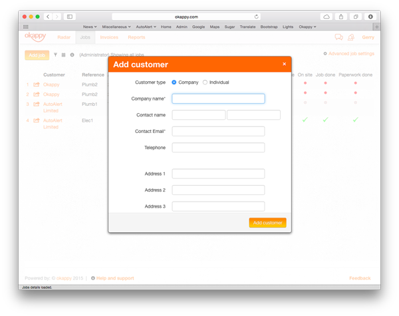Add a new tab with plus icon

coord(377,27)
